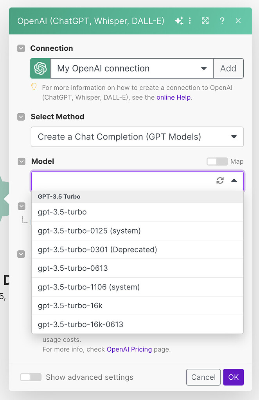Click the OpenAI logo on the connection field
This screenshot has height=400, width=259.
click(40, 68)
